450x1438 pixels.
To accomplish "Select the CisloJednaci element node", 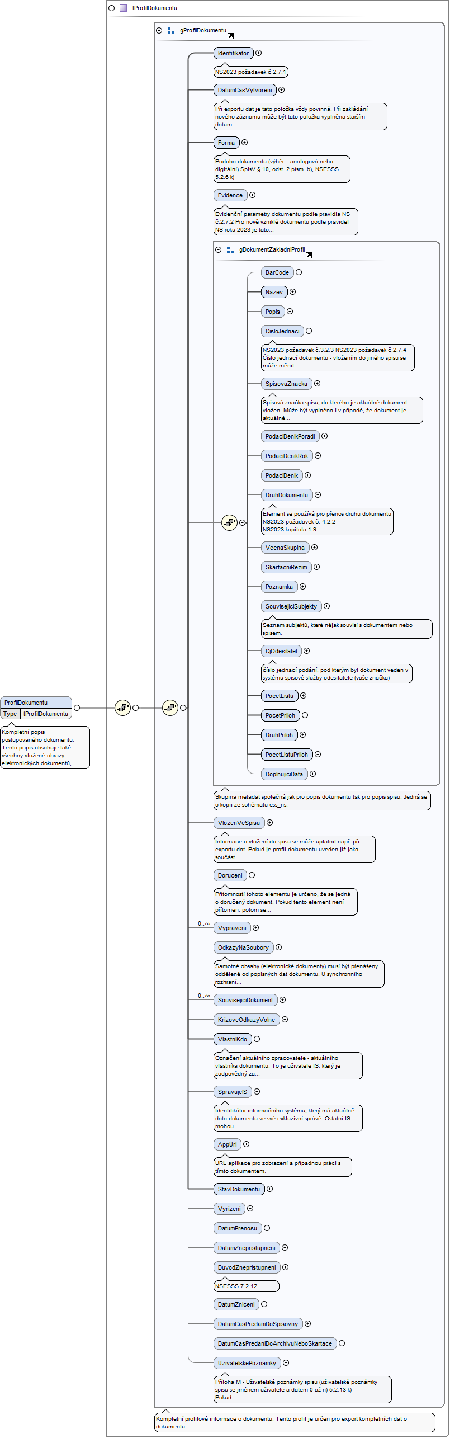I will coord(282,331).
